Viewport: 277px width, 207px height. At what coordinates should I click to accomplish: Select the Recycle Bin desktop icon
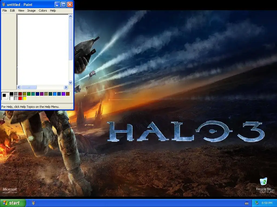point(263,184)
